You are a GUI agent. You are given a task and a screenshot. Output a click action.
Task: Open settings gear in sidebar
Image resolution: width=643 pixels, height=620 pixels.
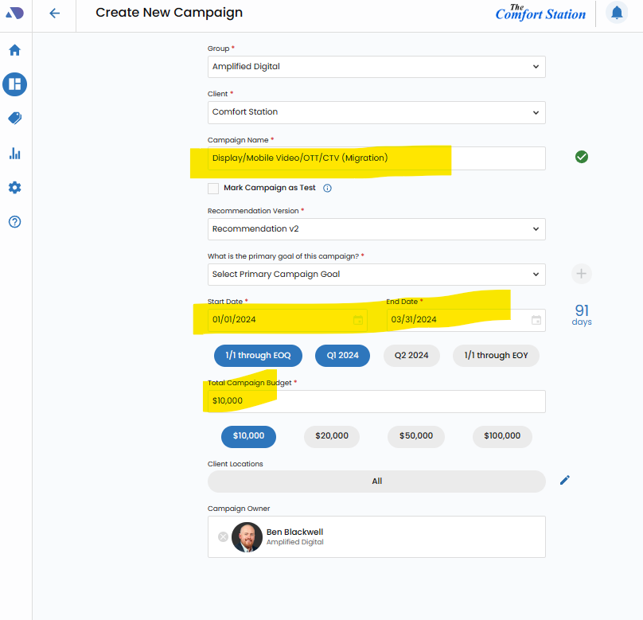pos(14,188)
